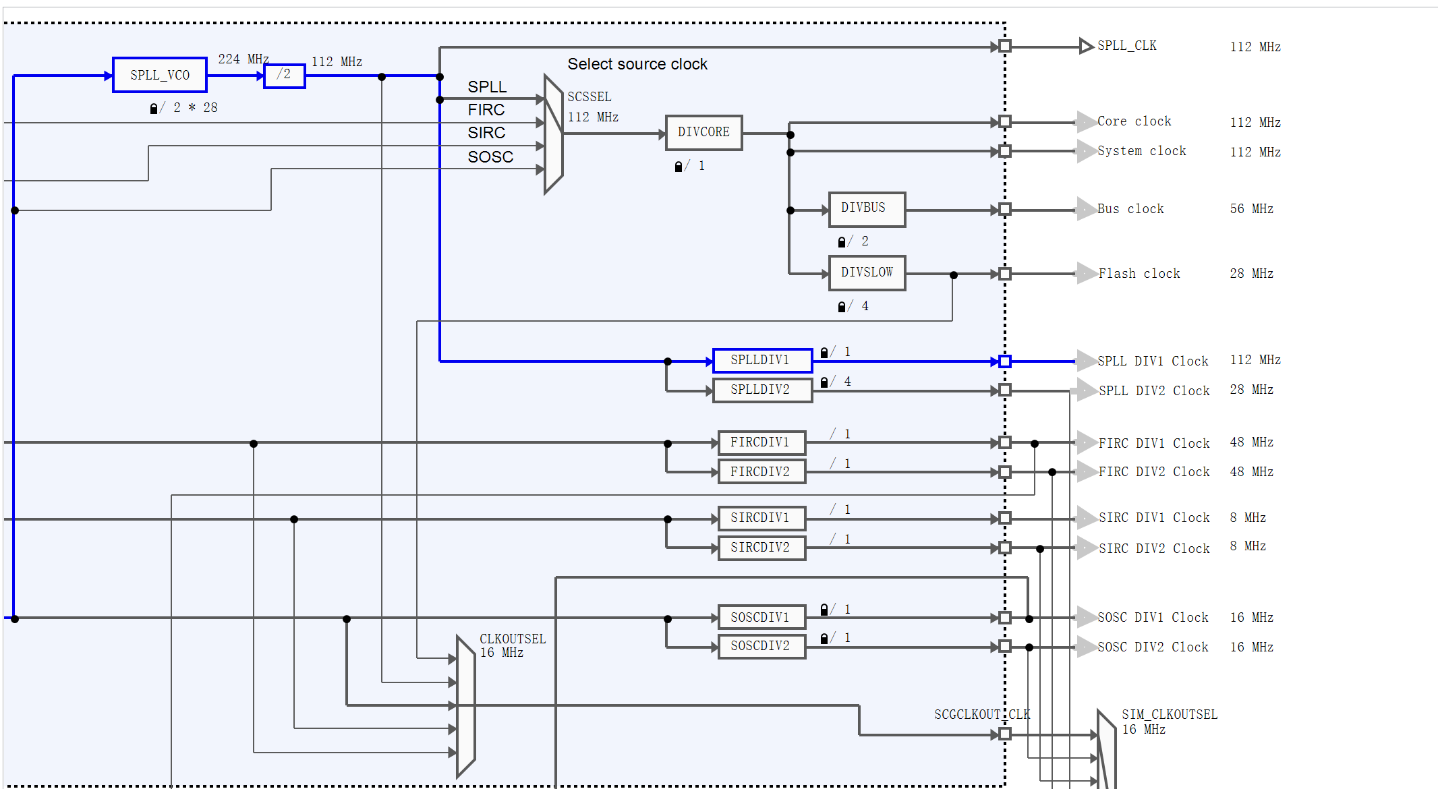
Task: Click the lock icon under SPLL_VCO
Action: pos(154,109)
